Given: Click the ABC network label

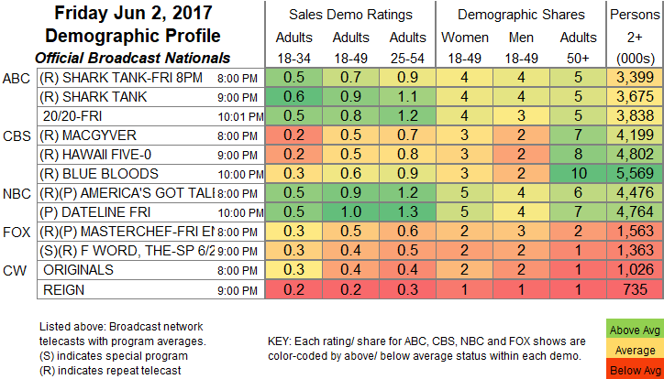Looking at the screenshot, I should 16,78.
